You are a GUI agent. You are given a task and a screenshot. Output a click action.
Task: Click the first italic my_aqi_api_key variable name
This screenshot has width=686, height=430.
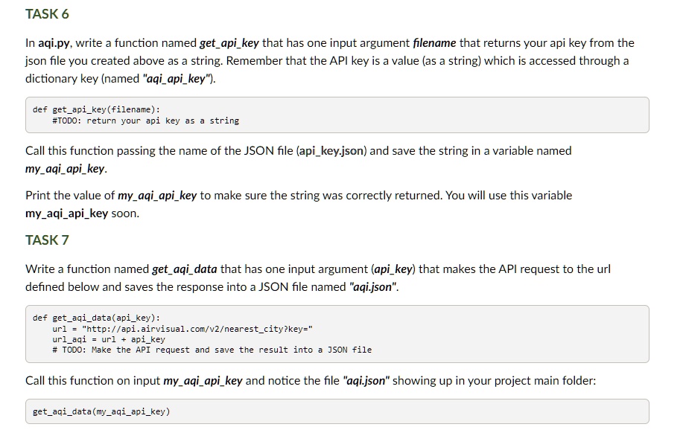pos(66,169)
